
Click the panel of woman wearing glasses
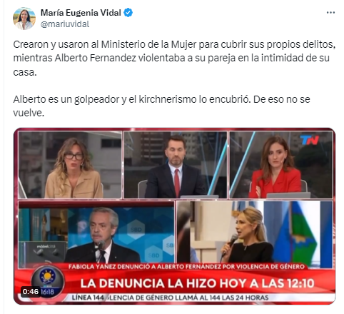70,165
